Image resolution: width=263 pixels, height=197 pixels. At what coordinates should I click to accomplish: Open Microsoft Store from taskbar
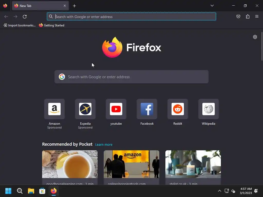tap(42, 191)
